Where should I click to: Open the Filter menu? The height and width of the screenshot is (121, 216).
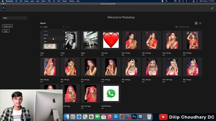coord(49,1)
